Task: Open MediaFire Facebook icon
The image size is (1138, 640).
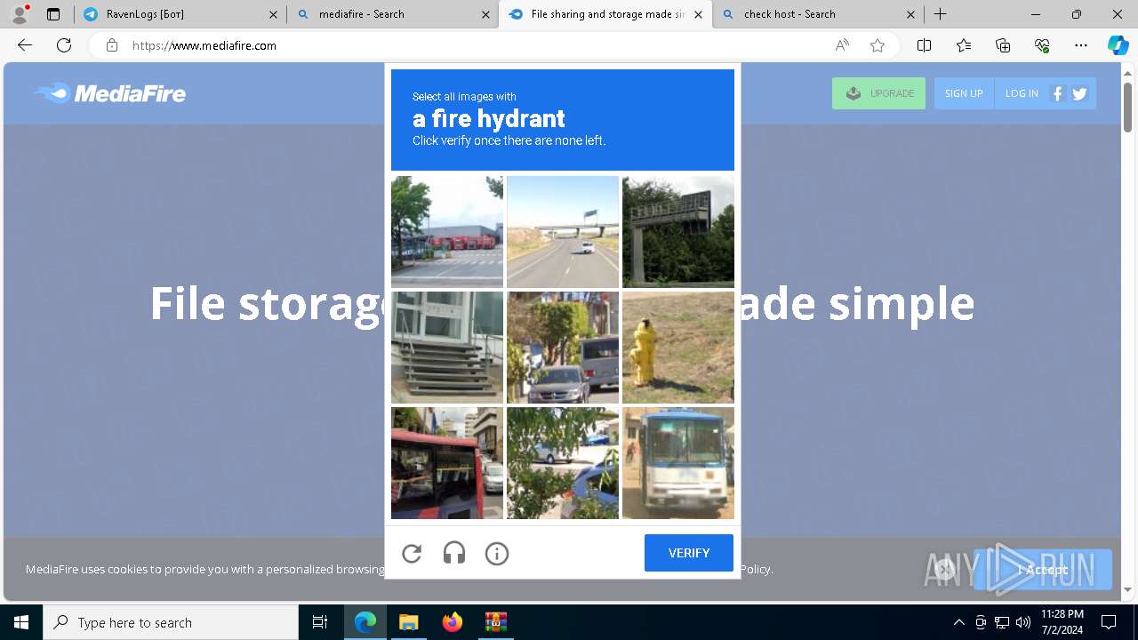Action: click(1057, 93)
